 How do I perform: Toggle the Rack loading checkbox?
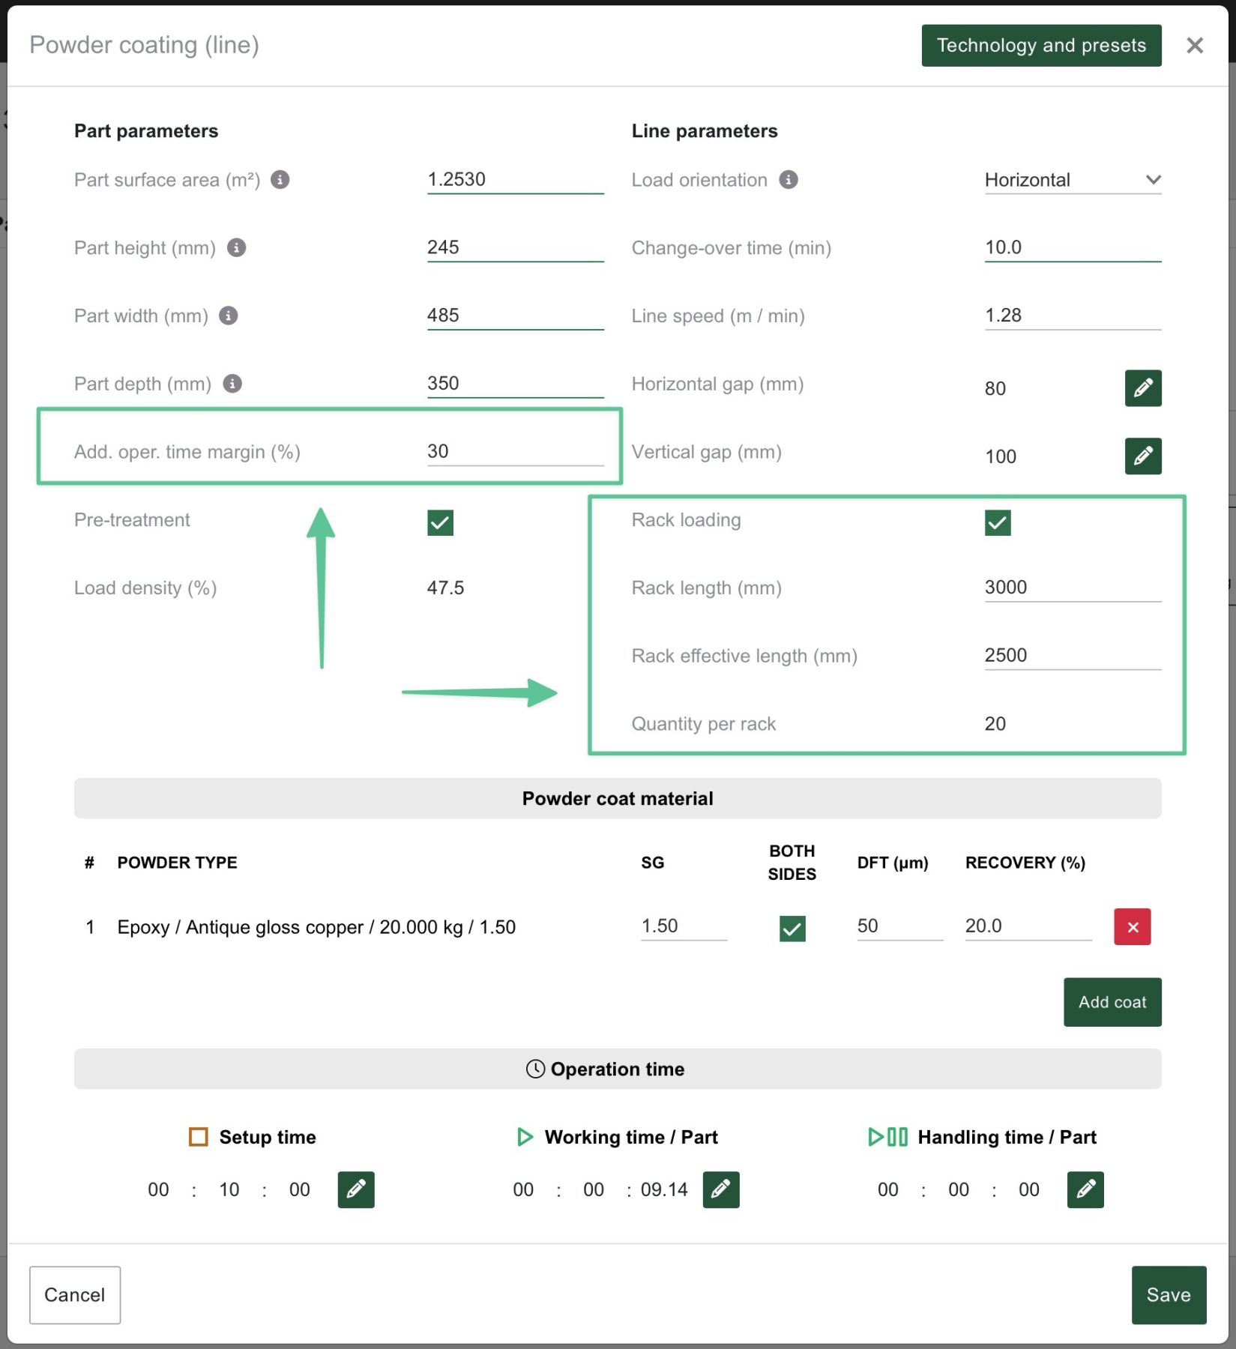(997, 522)
